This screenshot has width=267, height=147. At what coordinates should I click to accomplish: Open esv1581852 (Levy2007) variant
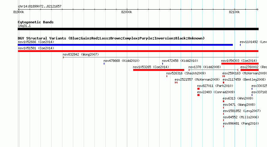(x=242, y=111)
